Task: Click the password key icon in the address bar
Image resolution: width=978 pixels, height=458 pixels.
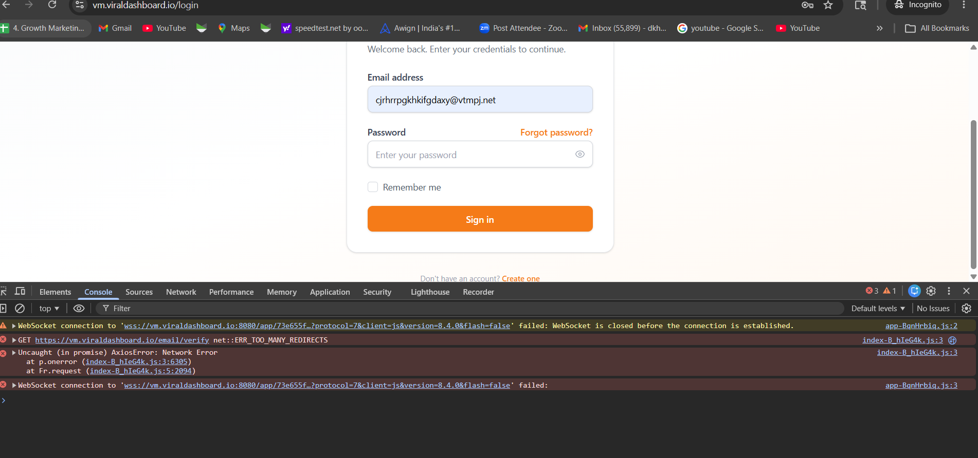Action: pos(807,5)
